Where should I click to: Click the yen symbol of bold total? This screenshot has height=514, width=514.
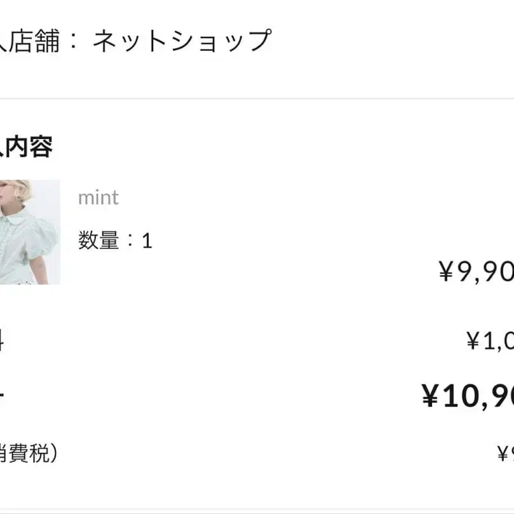(x=430, y=396)
